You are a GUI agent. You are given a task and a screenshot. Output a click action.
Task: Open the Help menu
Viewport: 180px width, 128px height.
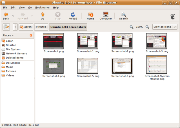[56, 8]
